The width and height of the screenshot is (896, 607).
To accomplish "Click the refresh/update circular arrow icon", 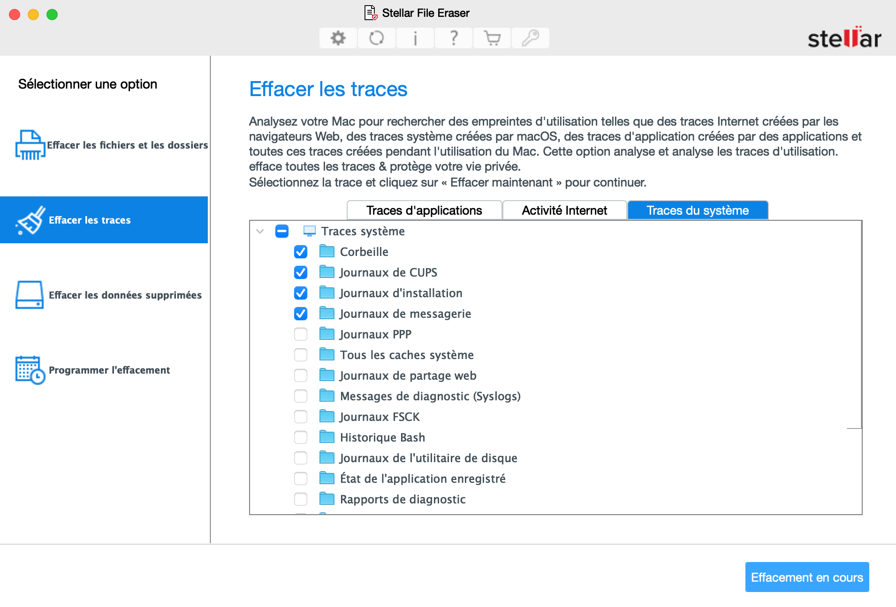I will (x=377, y=38).
